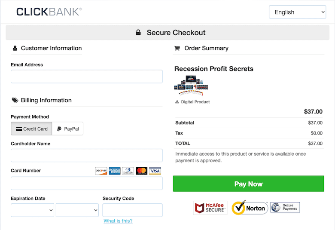Click the Discover card icon
Viewport: 335px width, 230px height.
[x=101, y=171]
